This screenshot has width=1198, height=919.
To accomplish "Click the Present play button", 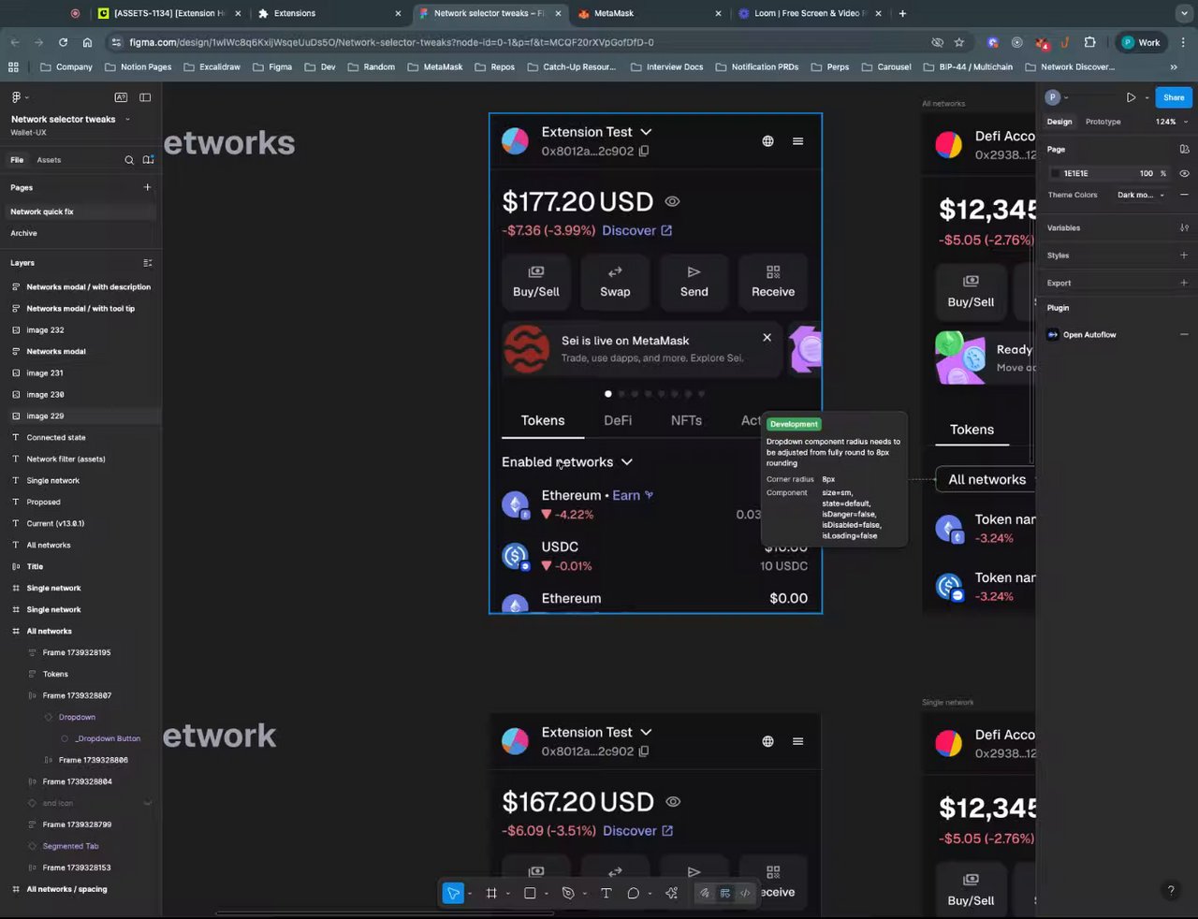I will (1131, 97).
